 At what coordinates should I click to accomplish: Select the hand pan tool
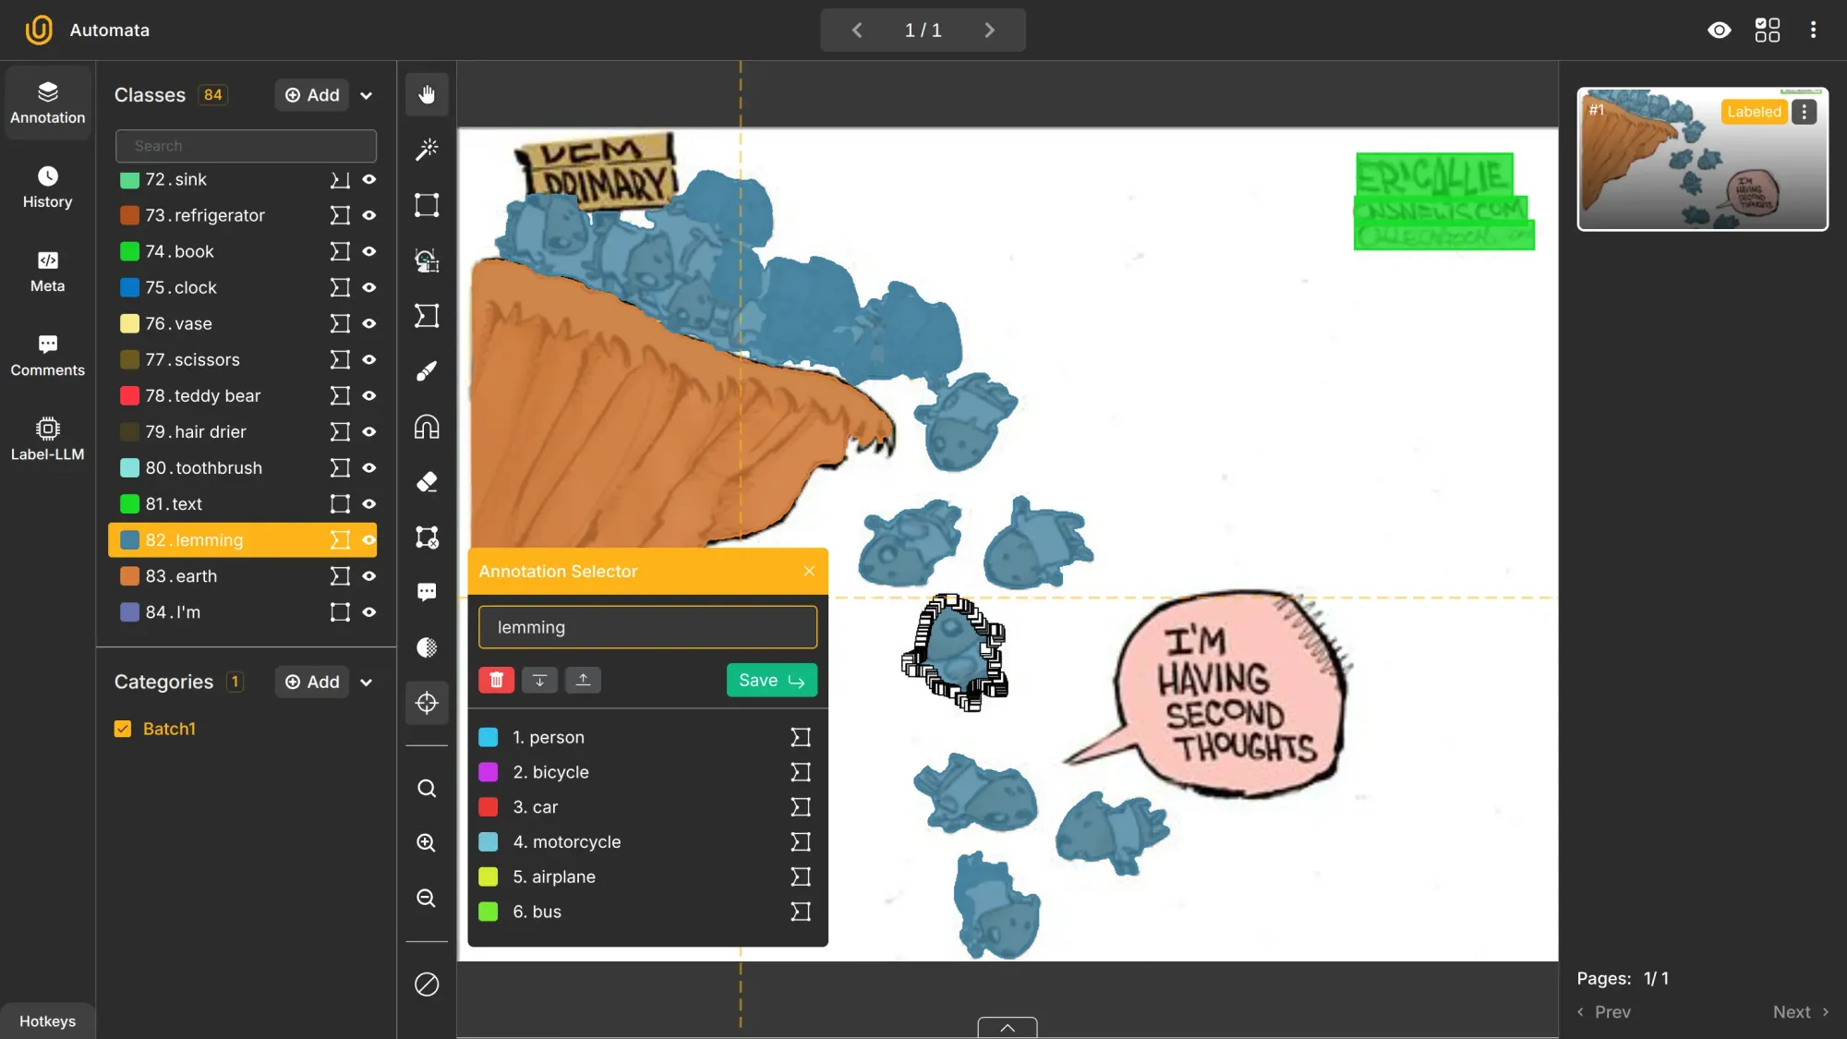[427, 94]
